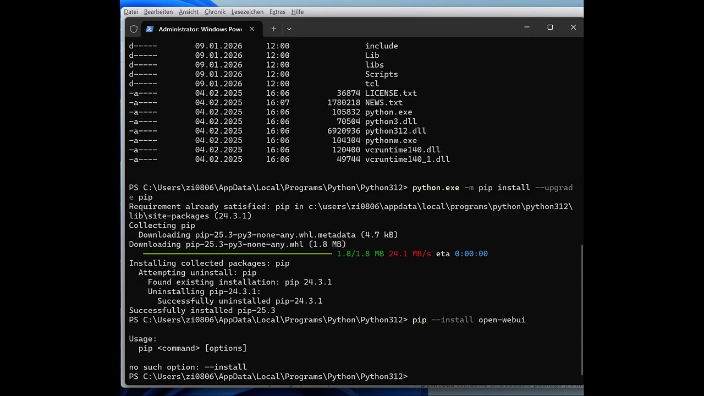
Task: Open the Hilfe menu
Action: tap(298, 12)
